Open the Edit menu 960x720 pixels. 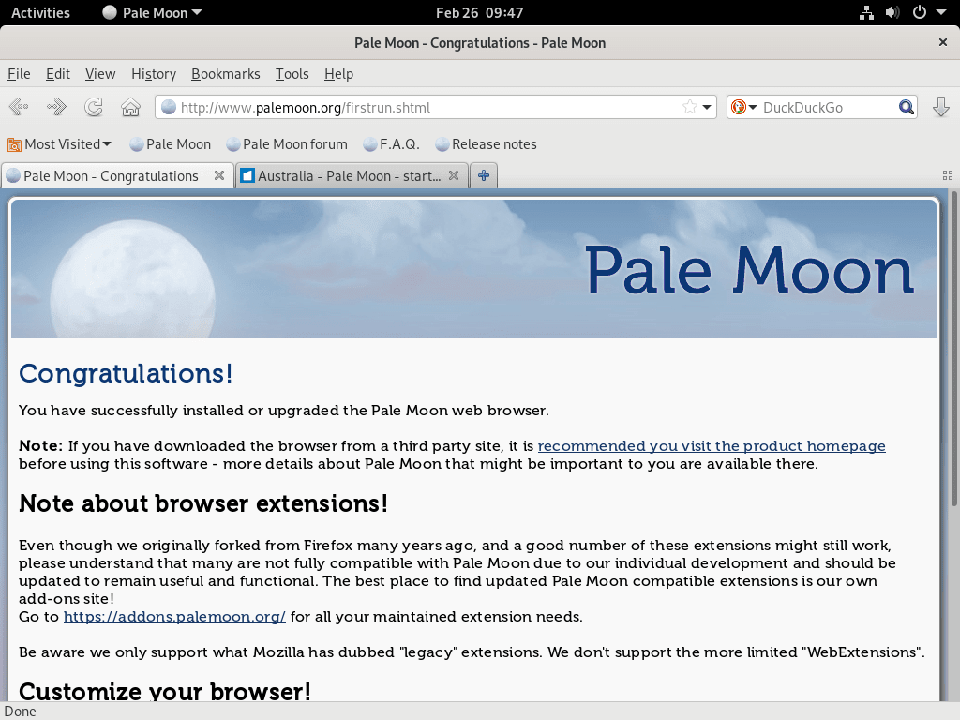(58, 74)
